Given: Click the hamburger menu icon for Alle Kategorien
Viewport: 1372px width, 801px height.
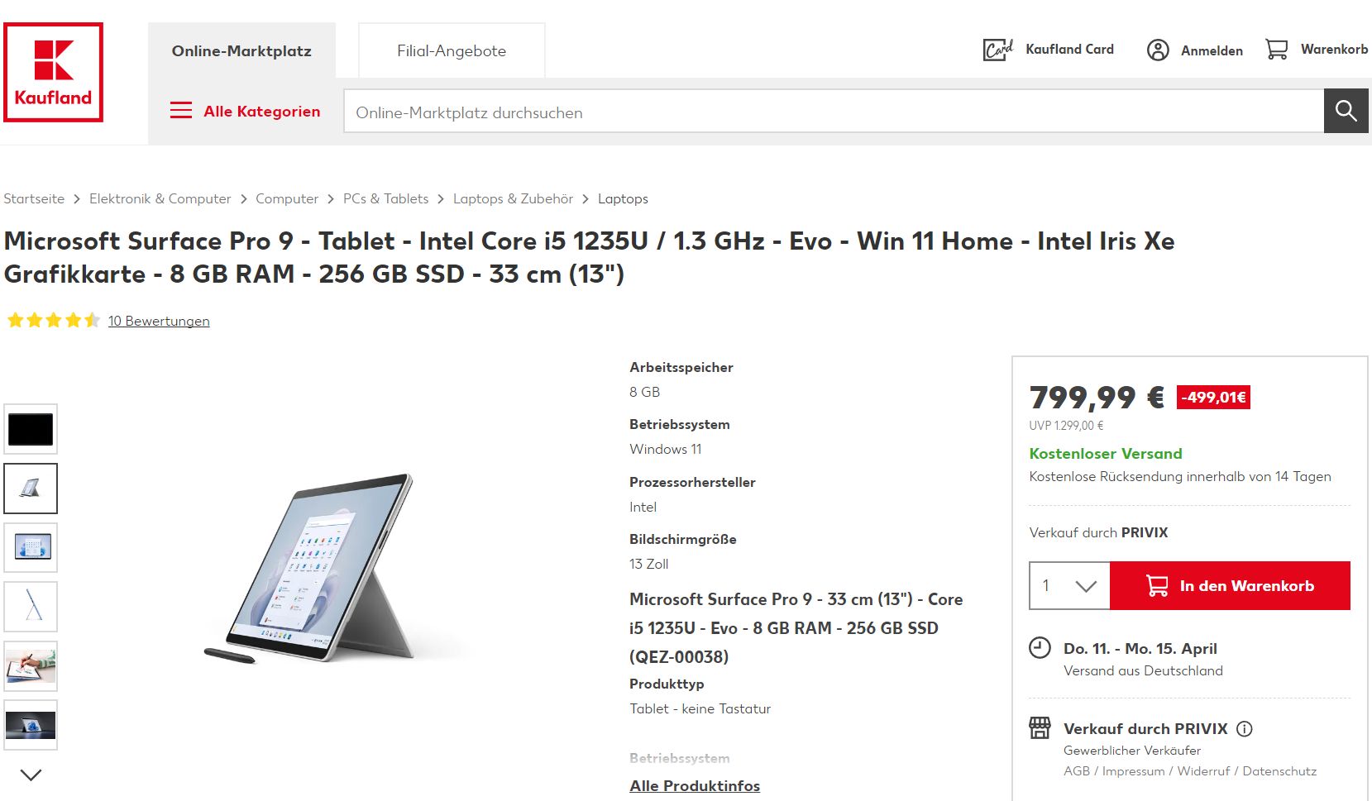Looking at the screenshot, I should (181, 111).
